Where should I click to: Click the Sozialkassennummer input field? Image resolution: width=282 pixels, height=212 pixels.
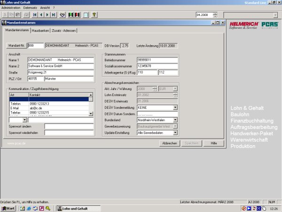tap(157, 66)
